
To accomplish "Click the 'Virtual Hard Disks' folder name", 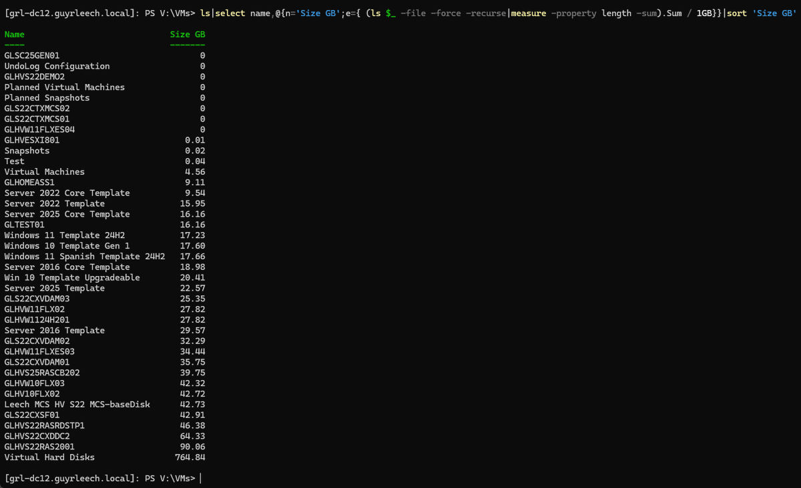I will pyautogui.click(x=49, y=457).
